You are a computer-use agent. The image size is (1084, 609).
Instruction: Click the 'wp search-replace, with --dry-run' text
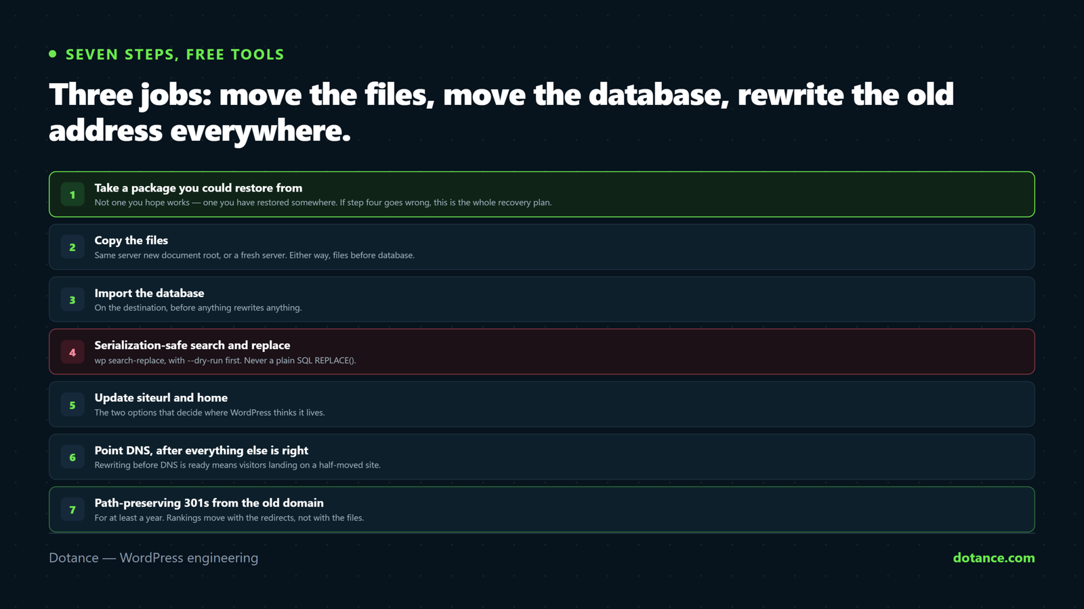click(225, 360)
